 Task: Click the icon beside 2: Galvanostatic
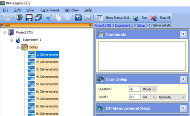[31, 62]
